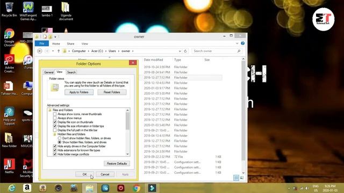The height and width of the screenshot is (193, 344).
Task: Expand breadcrumb arrow after Computer
Action: click(89, 51)
